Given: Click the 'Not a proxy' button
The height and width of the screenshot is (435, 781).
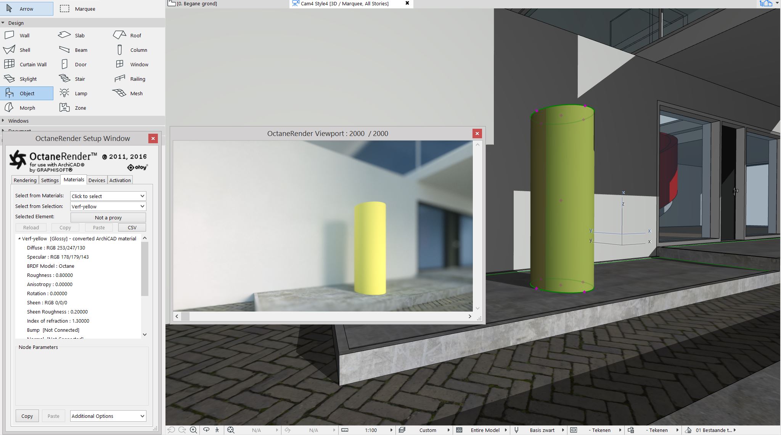Looking at the screenshot, I should pos(108,217).
